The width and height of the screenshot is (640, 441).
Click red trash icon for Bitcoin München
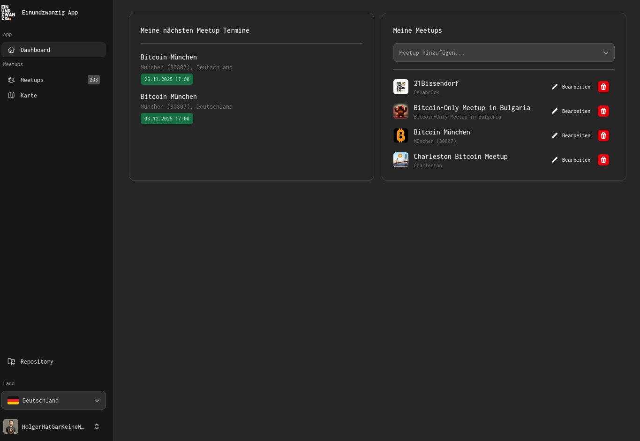(603, 135)
